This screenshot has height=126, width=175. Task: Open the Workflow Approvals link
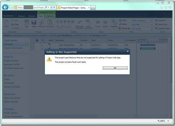pyautogui.click(x=13, y=68)
